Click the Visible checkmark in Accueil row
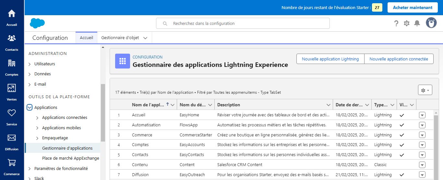Viewport: 443px width, 180px height. tap(402, 115)
